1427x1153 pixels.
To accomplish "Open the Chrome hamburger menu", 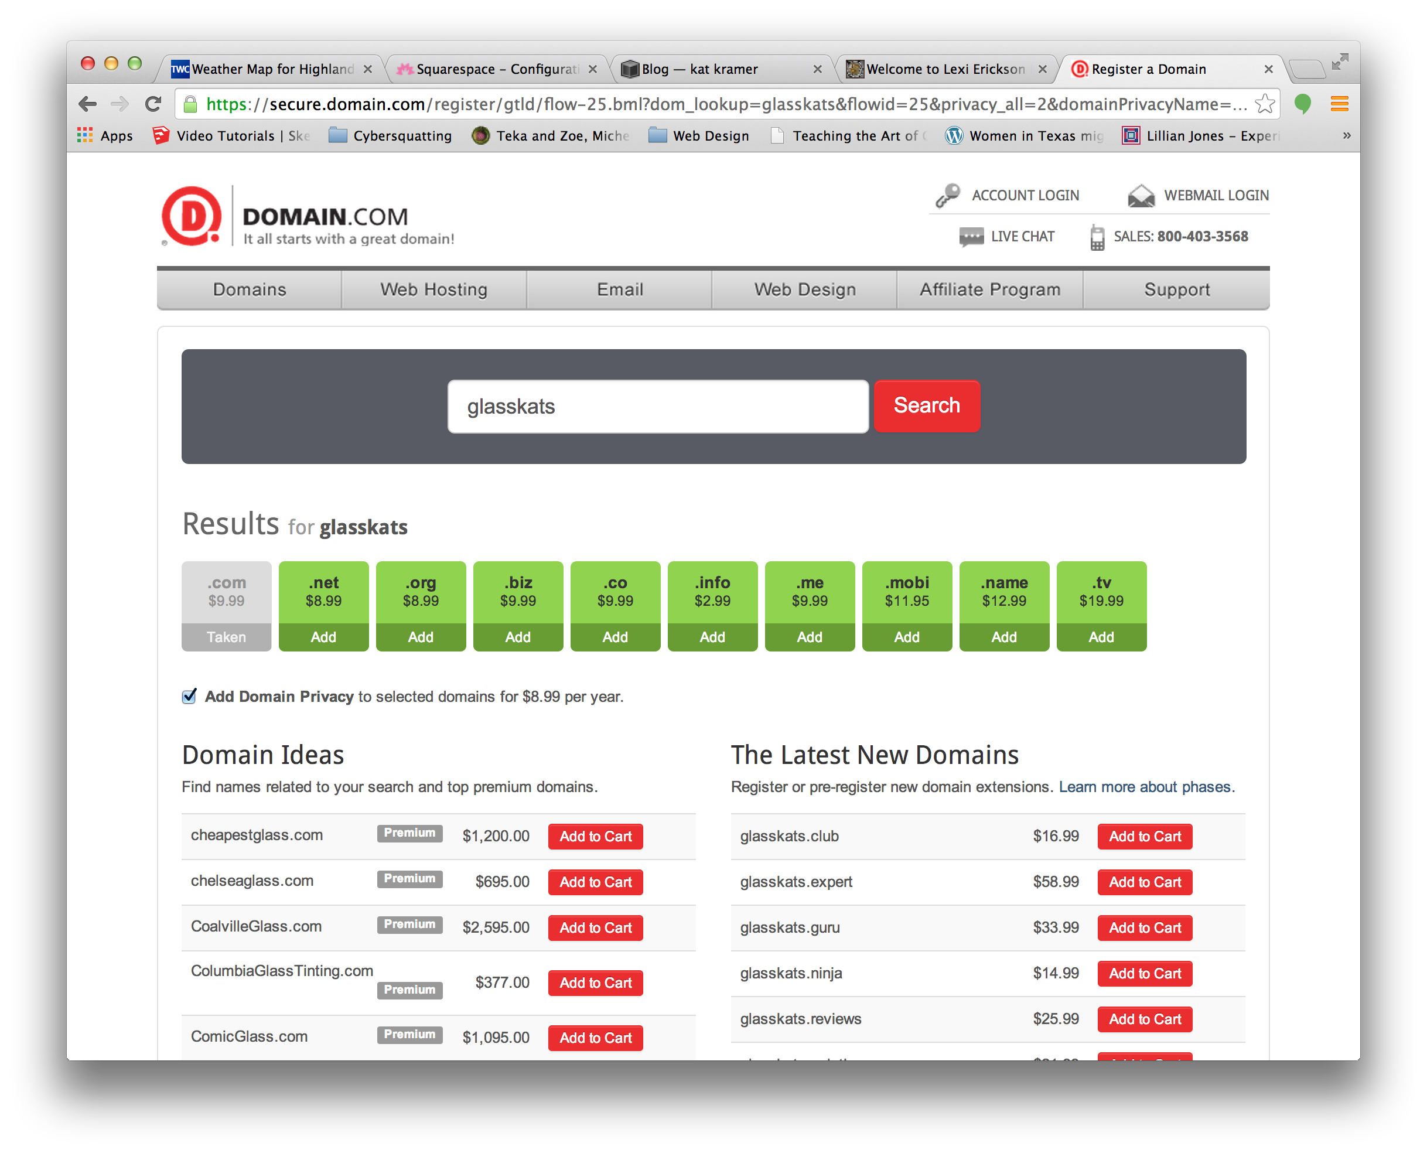I will (x=1339, y=104).
